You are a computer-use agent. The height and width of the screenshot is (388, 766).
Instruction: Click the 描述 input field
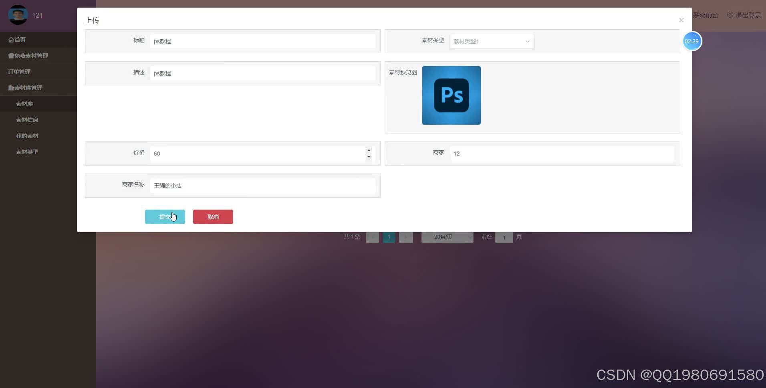tap(263, 73)
